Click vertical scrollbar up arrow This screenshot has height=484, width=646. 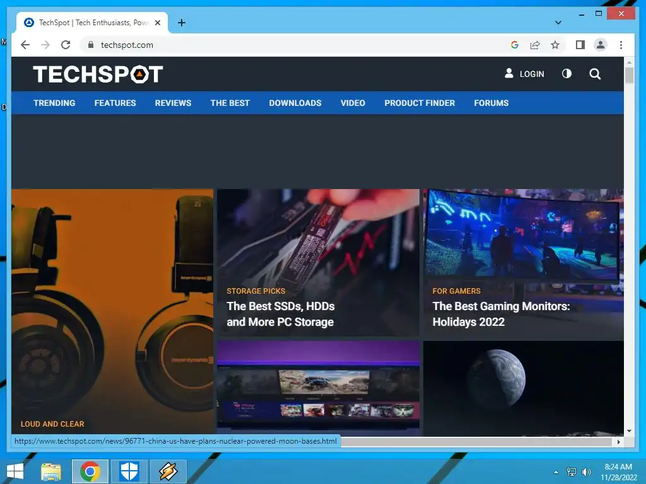(629, 62)
